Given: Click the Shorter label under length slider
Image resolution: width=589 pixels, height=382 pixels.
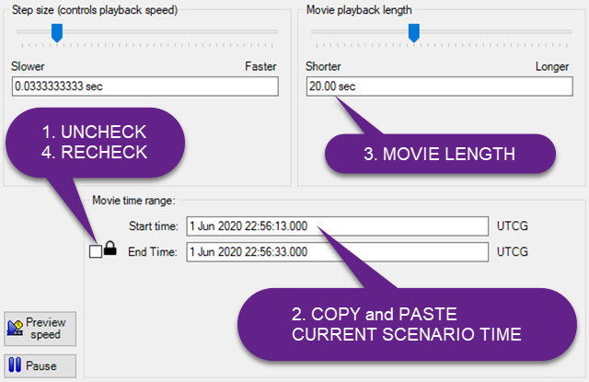Looking at the screenshot, I should pos(324,66).
